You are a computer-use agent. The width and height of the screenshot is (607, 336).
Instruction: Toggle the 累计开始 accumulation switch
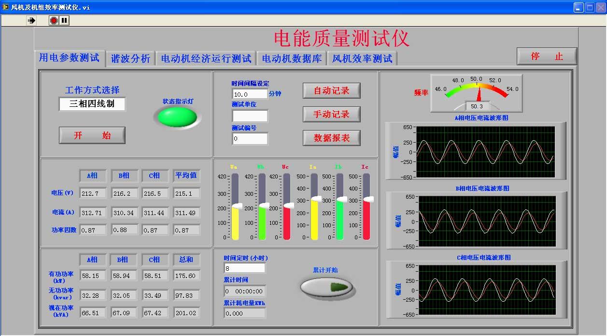pyautogui.click(x=327, y=287)
